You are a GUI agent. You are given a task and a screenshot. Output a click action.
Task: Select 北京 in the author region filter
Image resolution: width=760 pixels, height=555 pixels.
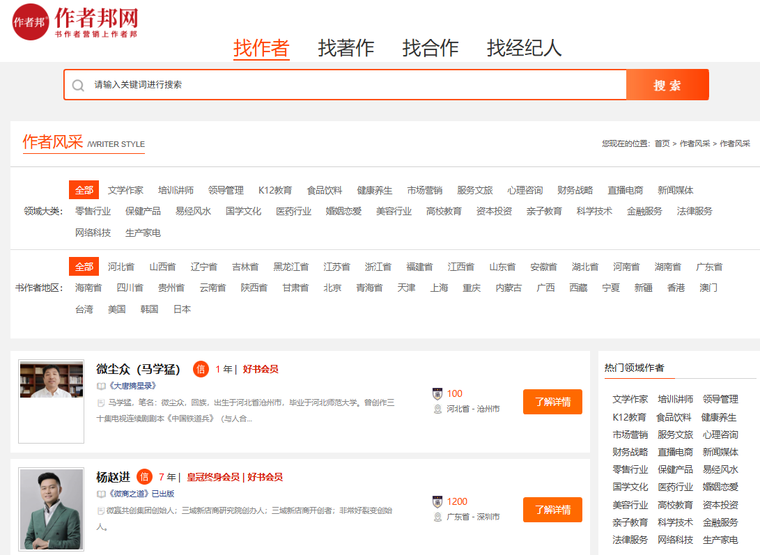click(x=332, y=288)
